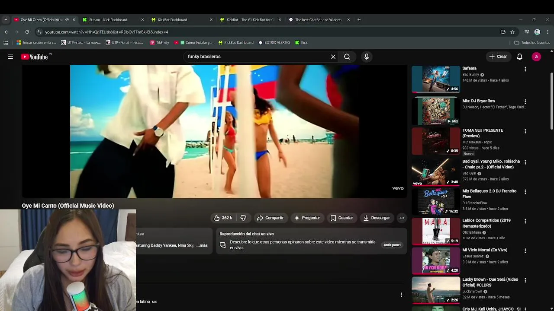Download video with Descargar button

click(377, 218)
